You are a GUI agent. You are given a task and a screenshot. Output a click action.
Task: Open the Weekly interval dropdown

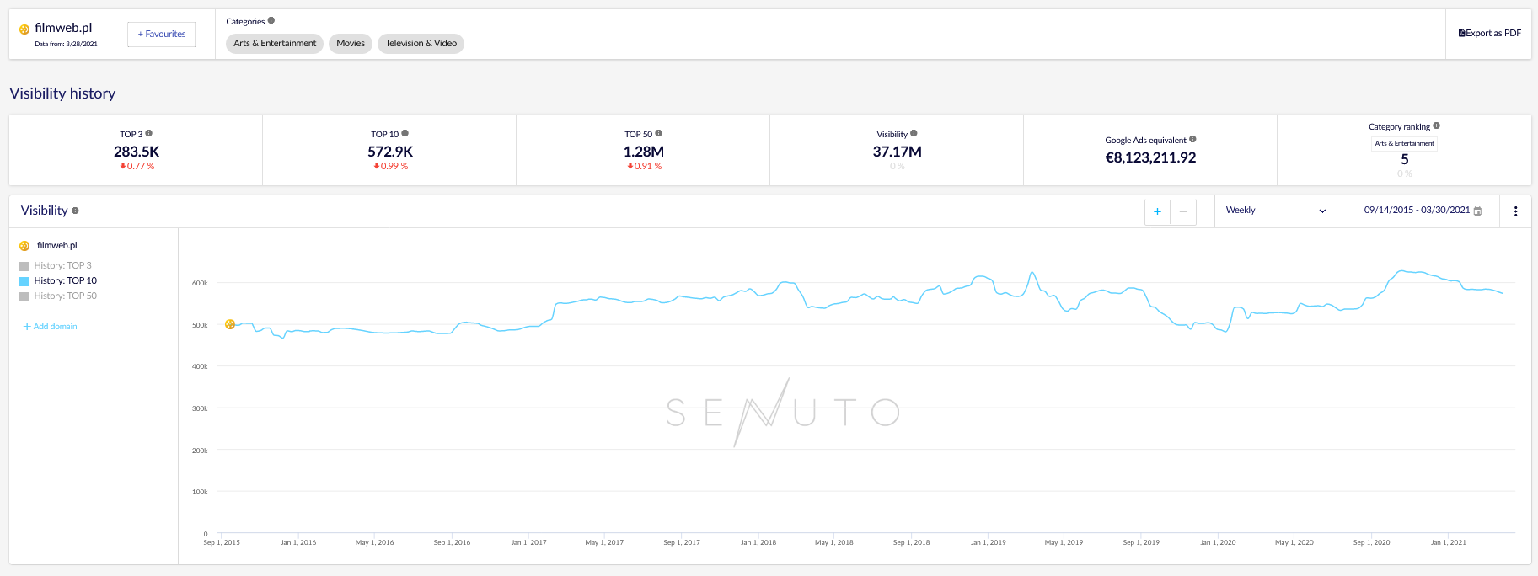[x=1276, y=211]
